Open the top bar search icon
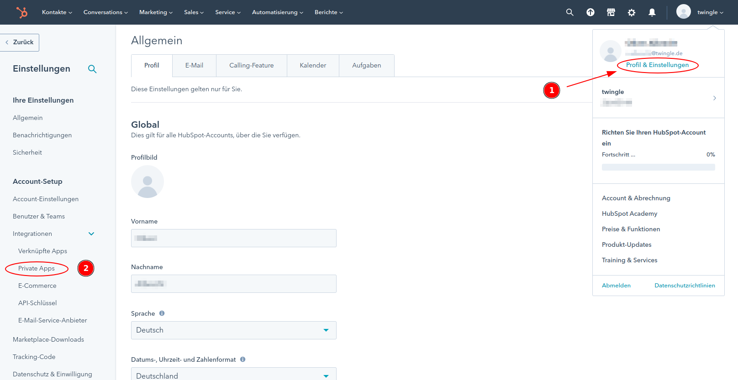The image size is (738, 380). pos(569,12)
